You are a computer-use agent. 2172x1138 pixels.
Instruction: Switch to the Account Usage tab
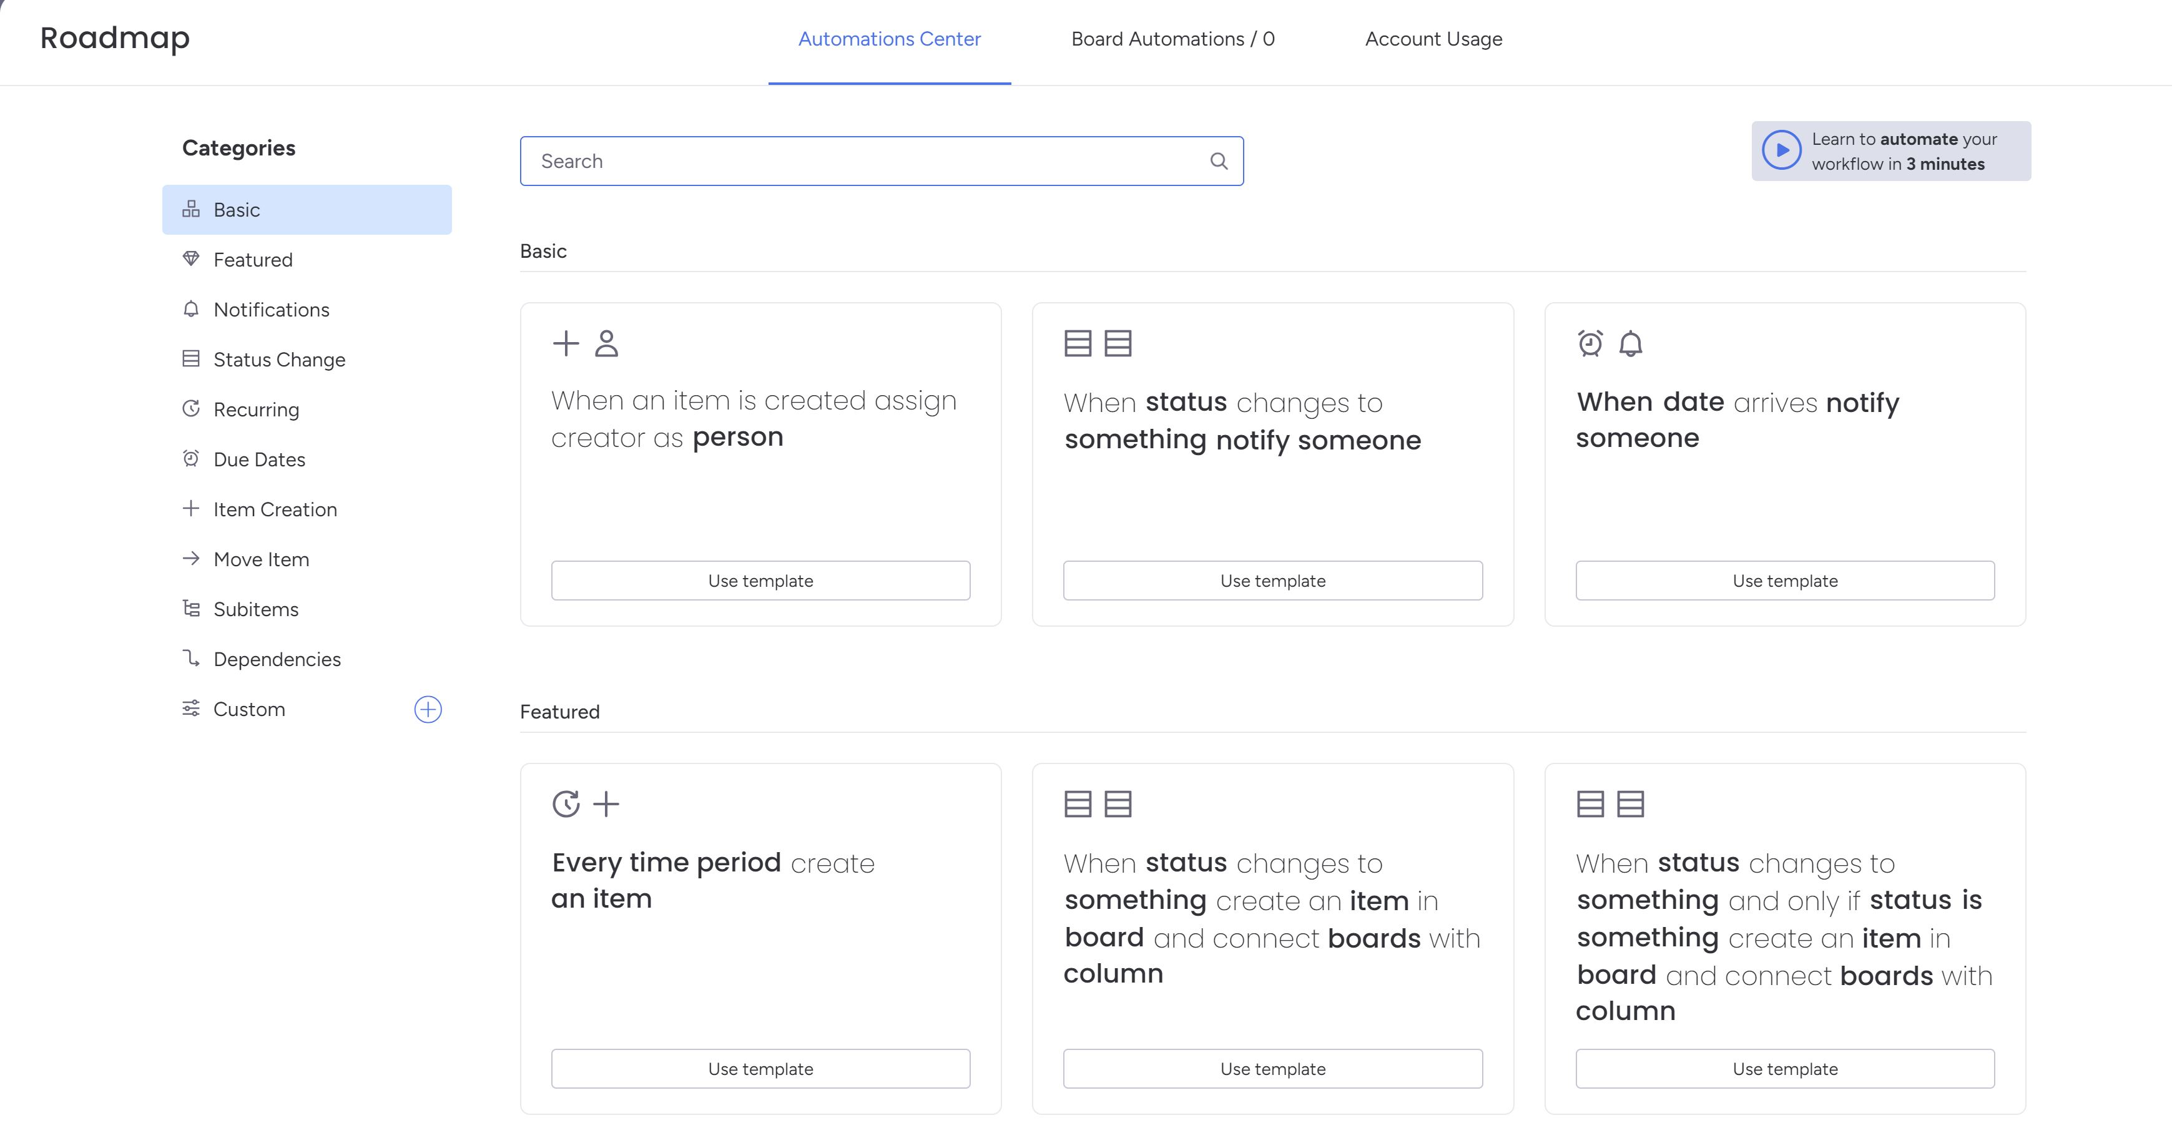click(x=1433, y=39)
